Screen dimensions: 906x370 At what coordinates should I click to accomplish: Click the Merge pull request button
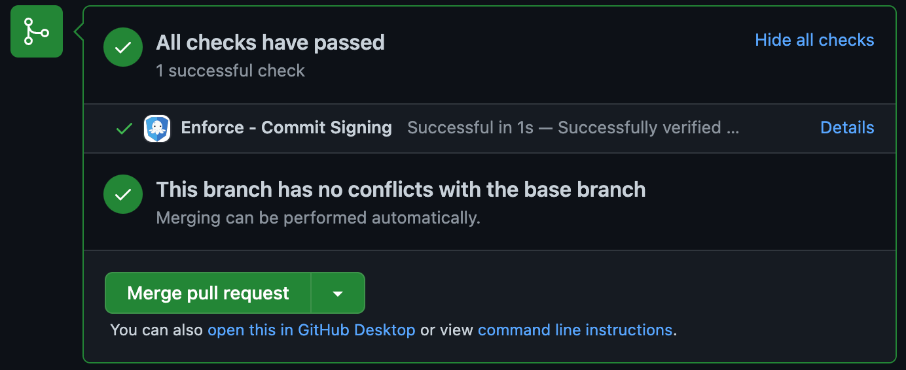coord(208,294)
